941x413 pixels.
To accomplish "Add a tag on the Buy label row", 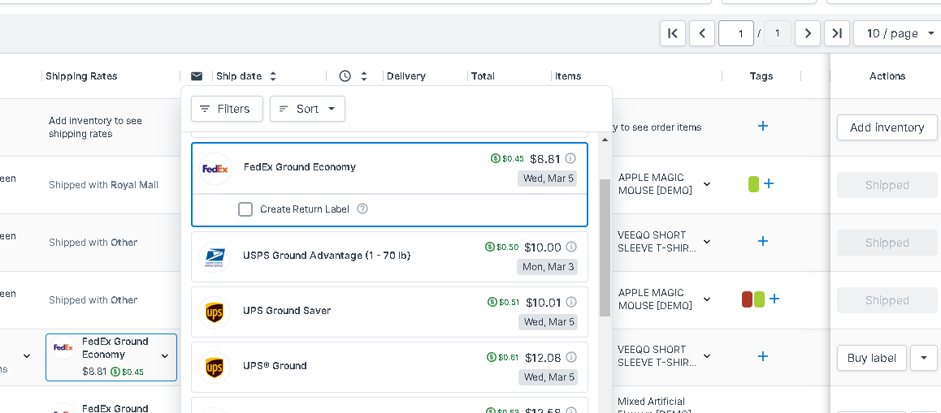I will pyautogui.click(x=763, y=356).
